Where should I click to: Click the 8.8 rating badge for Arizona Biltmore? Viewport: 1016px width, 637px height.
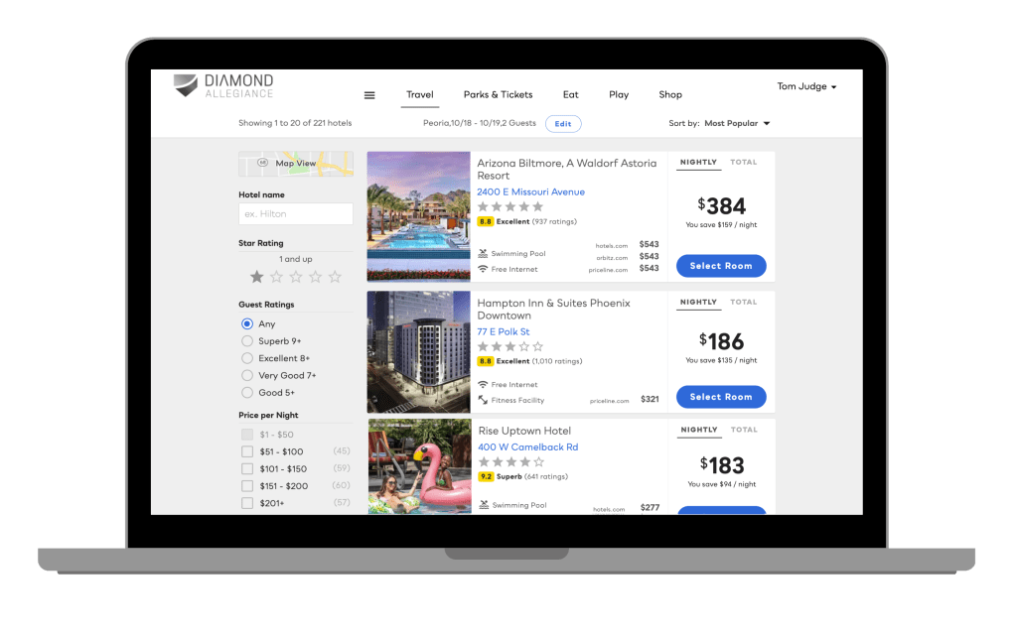tap(486, 221)
